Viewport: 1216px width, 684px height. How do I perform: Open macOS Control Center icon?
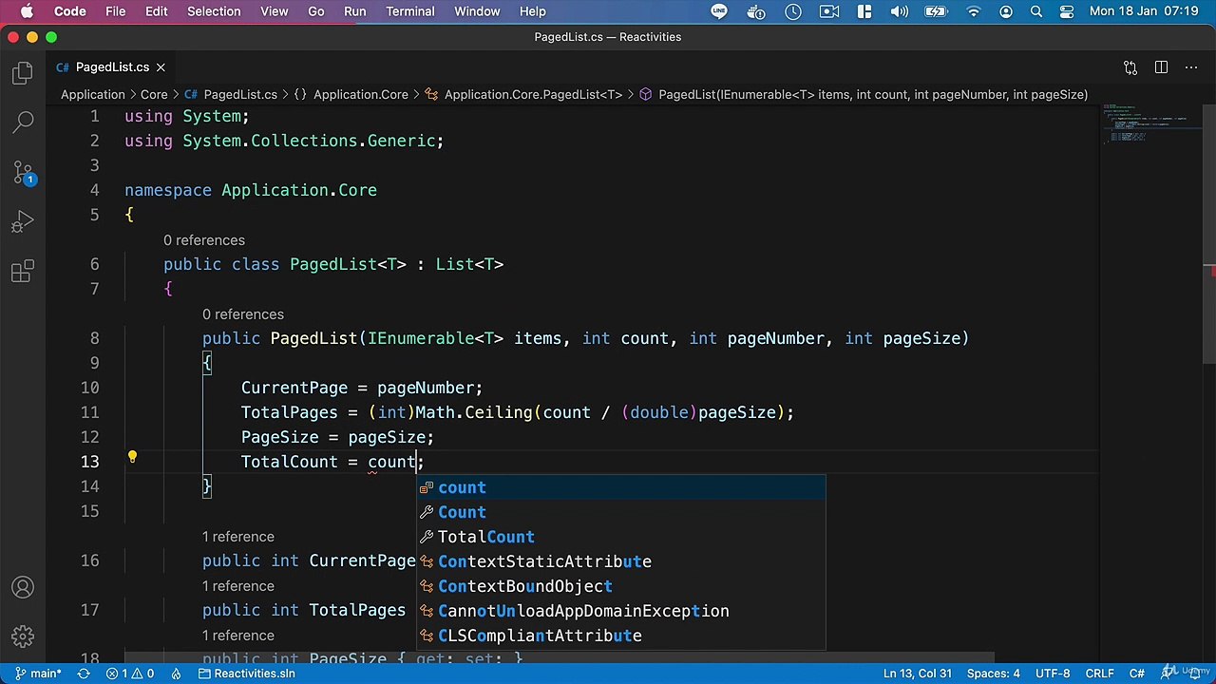point(1066,11)
